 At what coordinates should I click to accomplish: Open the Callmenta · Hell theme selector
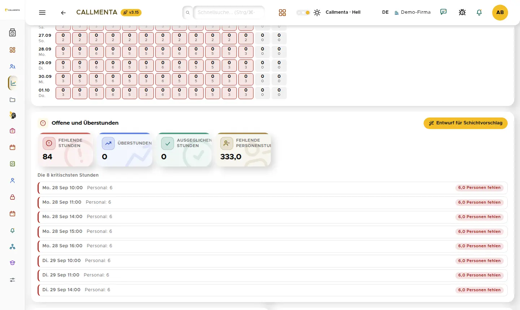(343, 12)
